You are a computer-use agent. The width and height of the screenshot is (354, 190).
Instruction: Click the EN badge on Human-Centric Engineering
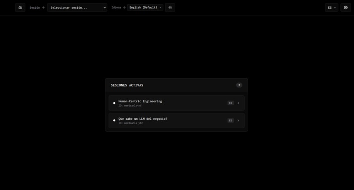click(231, 103)
